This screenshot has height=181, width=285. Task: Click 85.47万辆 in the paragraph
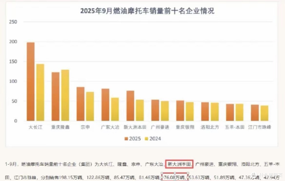[x=124, y=177]
